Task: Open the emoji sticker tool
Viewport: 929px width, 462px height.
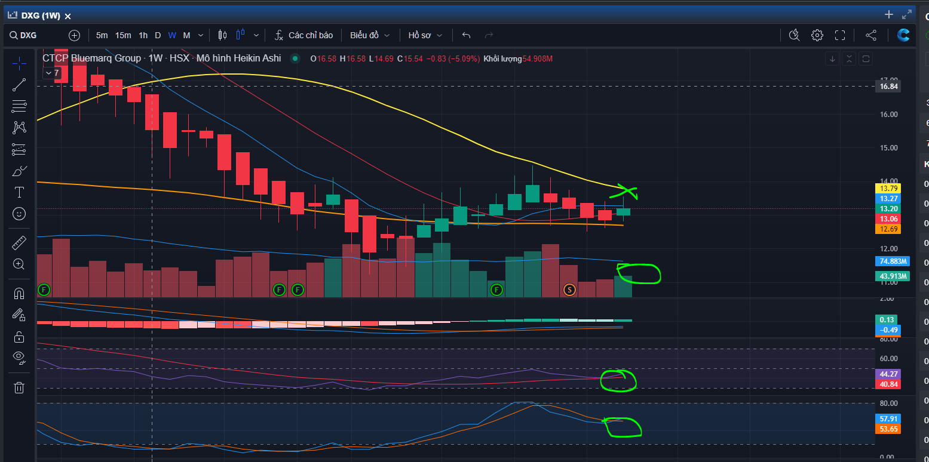Action: tap(19, 214)
